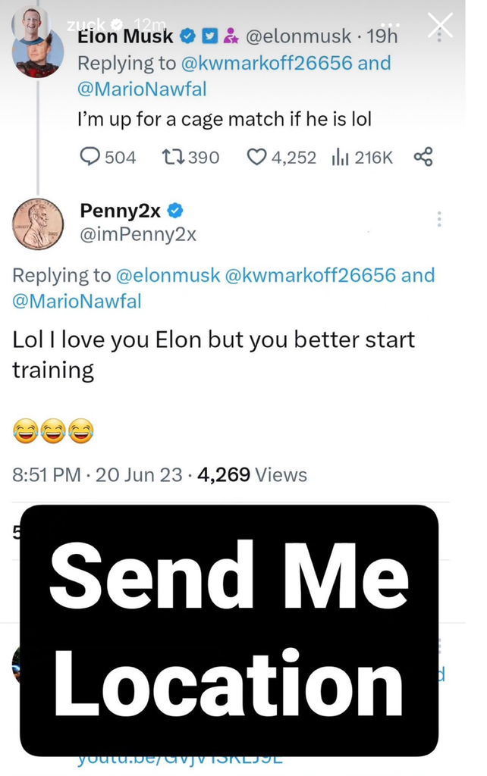Viewport: 487px width, 776px height.
Task: Click the 8:51 PM · 20 Jun 23 timestamp
Action: 97,475
